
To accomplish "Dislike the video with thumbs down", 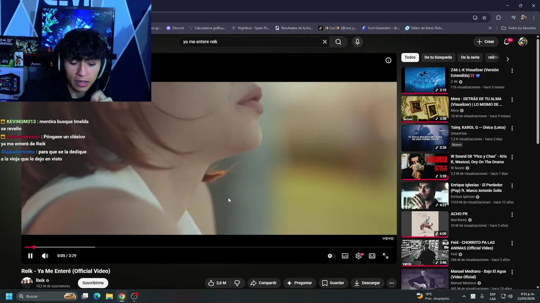I will coord(237,283).
